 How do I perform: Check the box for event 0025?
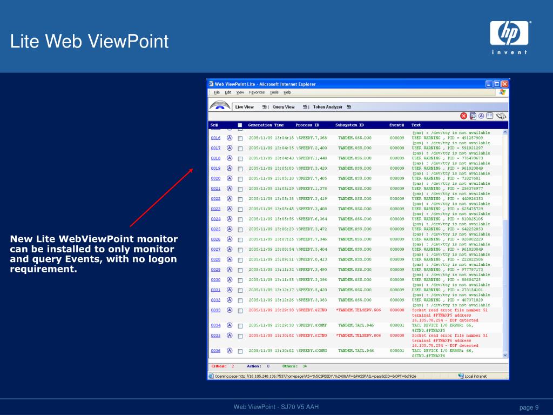click(x=240, y=230)
